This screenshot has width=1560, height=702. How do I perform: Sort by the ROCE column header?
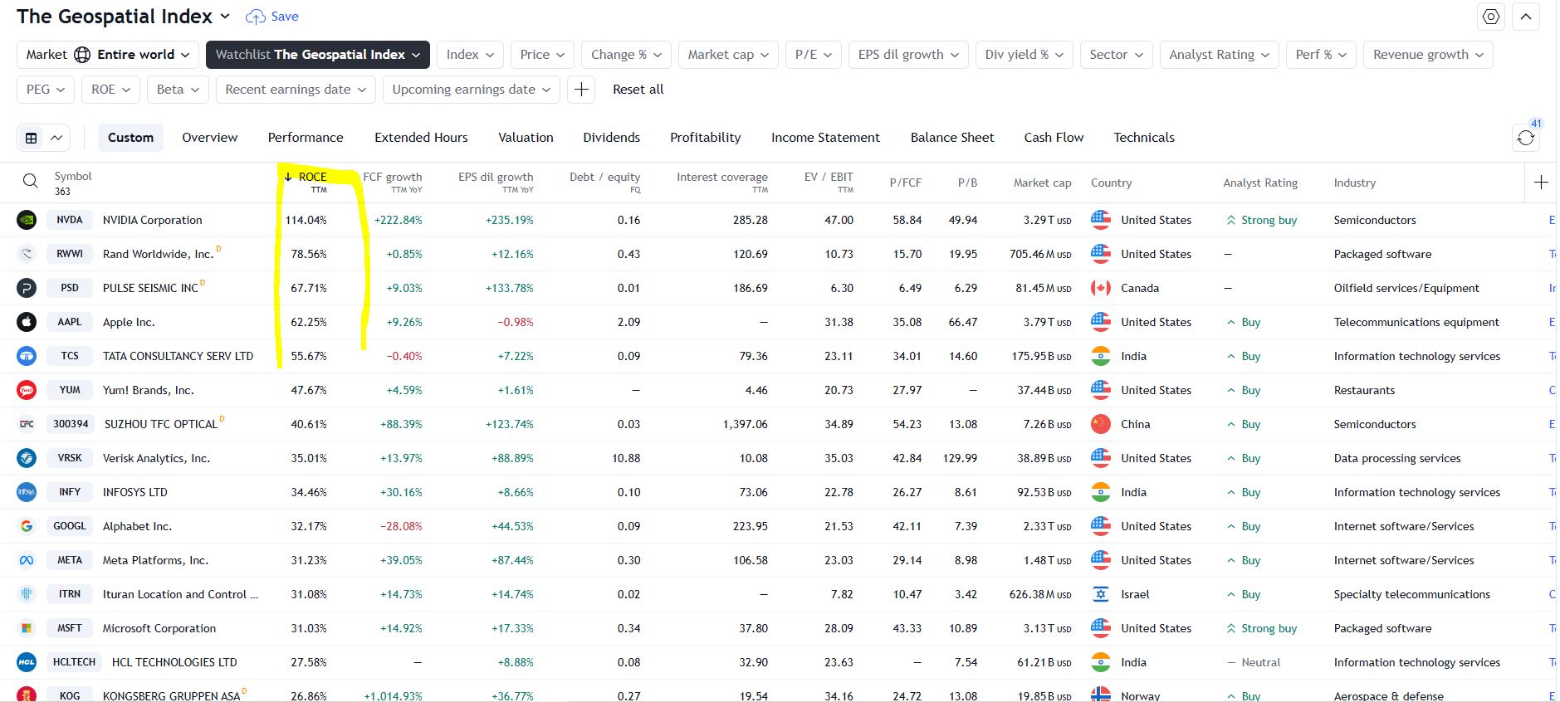307,183
